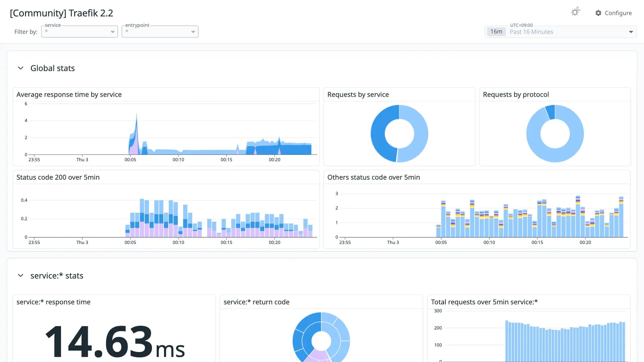Click the 16m time range badge

(x=496, y=32)
